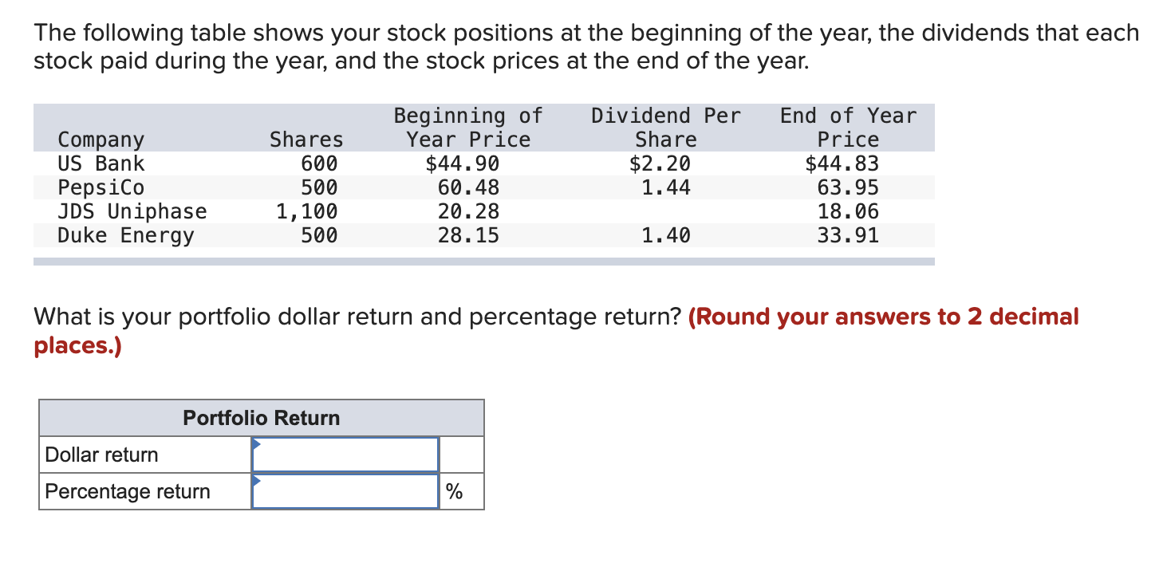Screen dimensions: 1167x563
Task: Click the Percentage return input field
Action: tap(345, 490)
